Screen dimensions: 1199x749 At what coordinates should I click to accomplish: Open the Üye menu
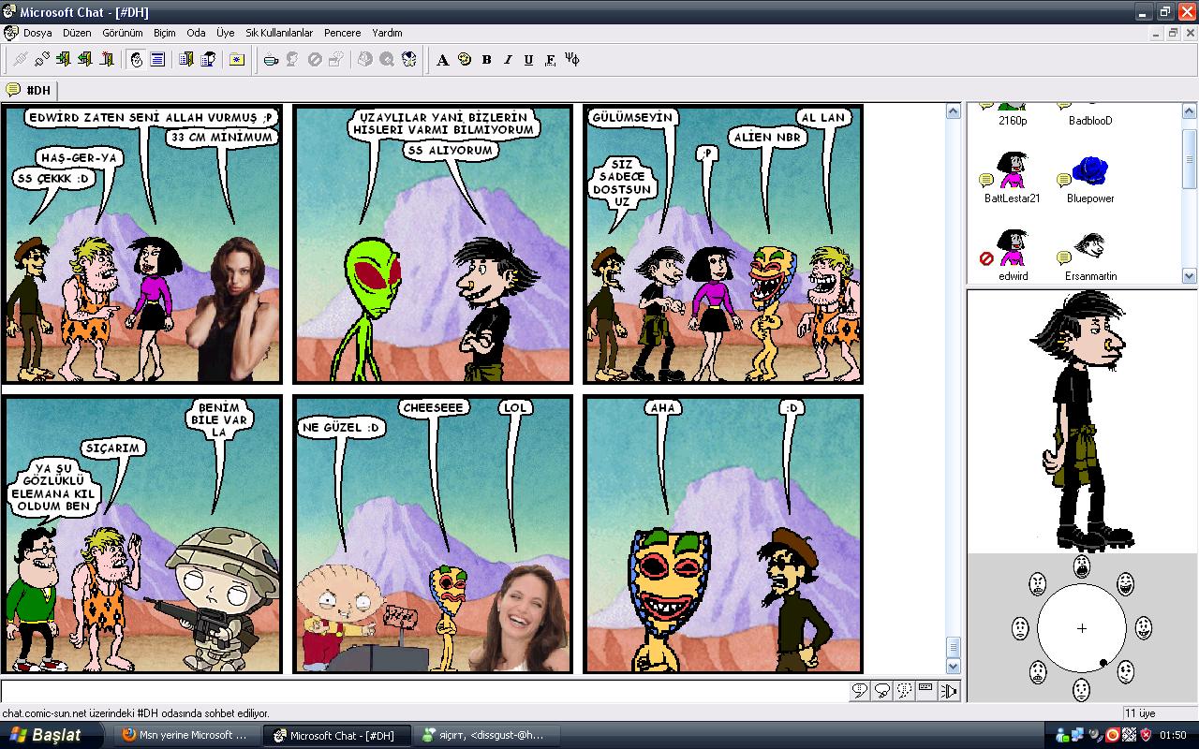[x=226, y=33]
